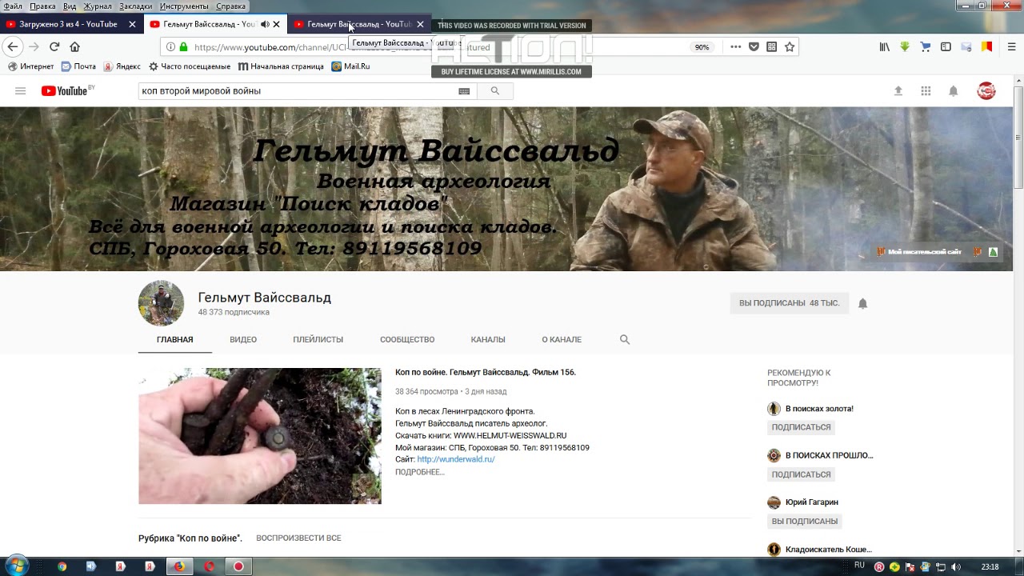
Task: Open the Mail.Ru bookmark
Action: (x=350, y=66)
